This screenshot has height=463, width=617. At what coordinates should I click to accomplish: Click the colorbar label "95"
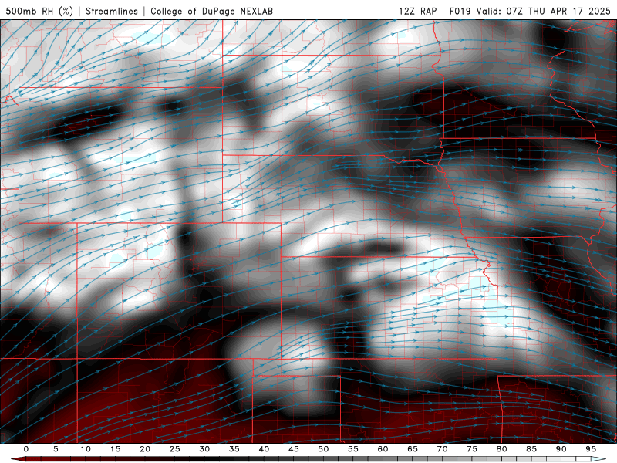[591, 449]
